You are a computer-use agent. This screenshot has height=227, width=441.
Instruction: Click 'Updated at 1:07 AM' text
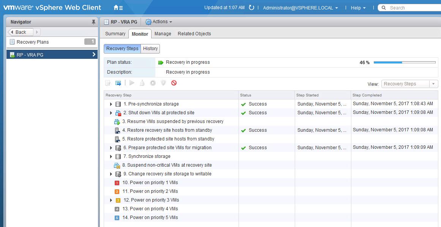tap(224, 8)
